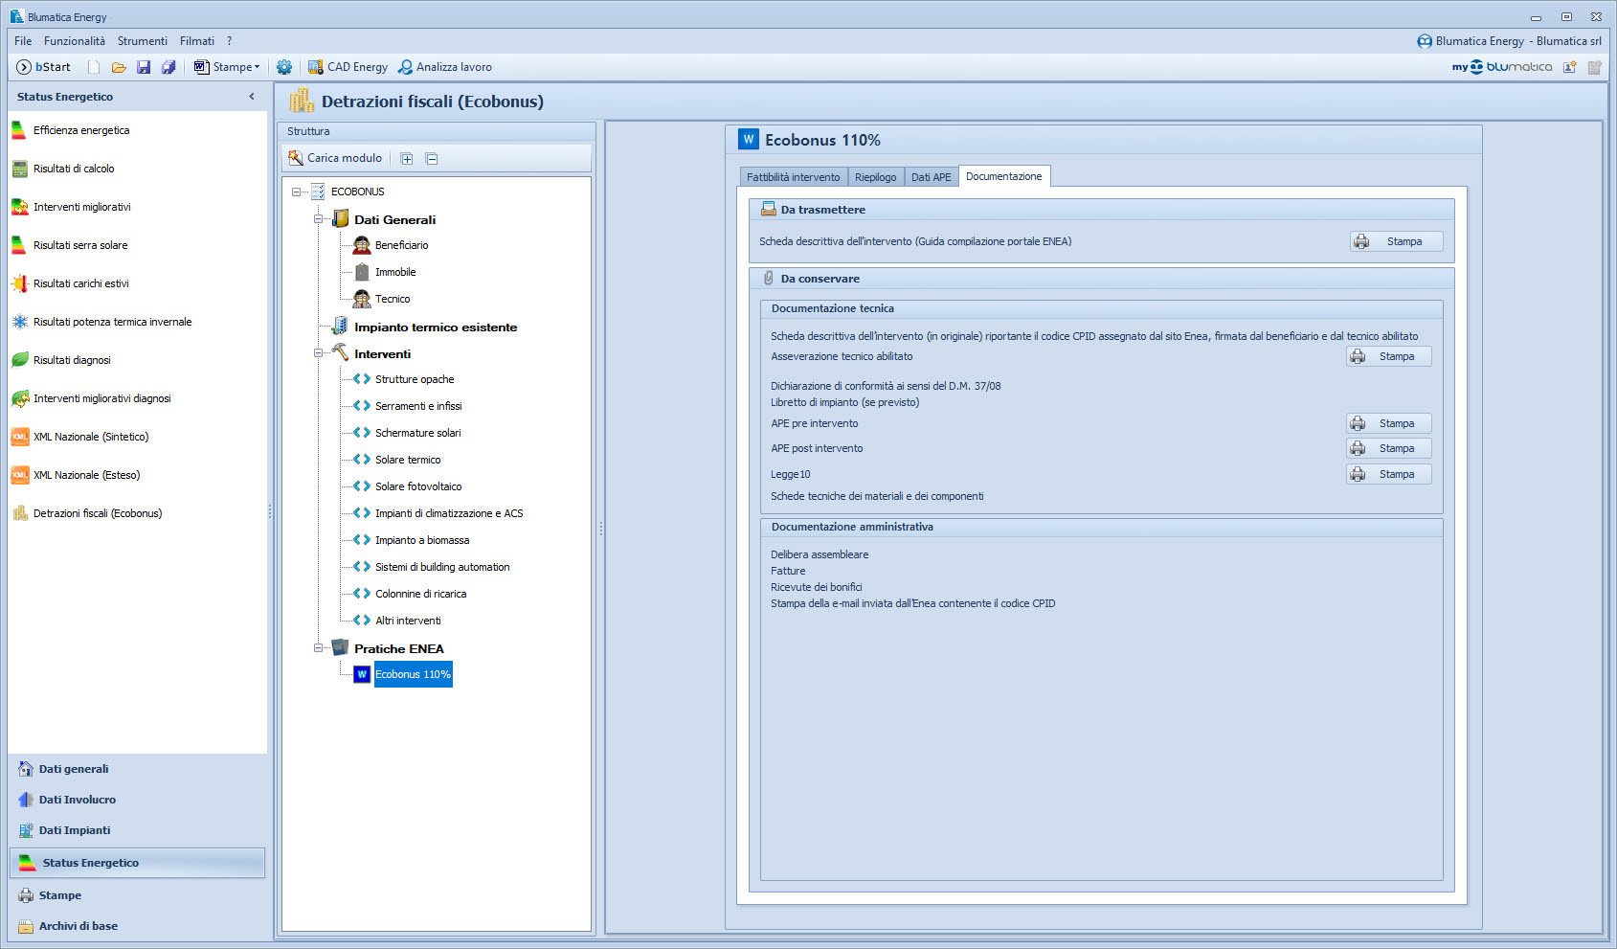1617x949 pixels.
Task: Switch to the Riepilogo tab
Action: [875, 177]
